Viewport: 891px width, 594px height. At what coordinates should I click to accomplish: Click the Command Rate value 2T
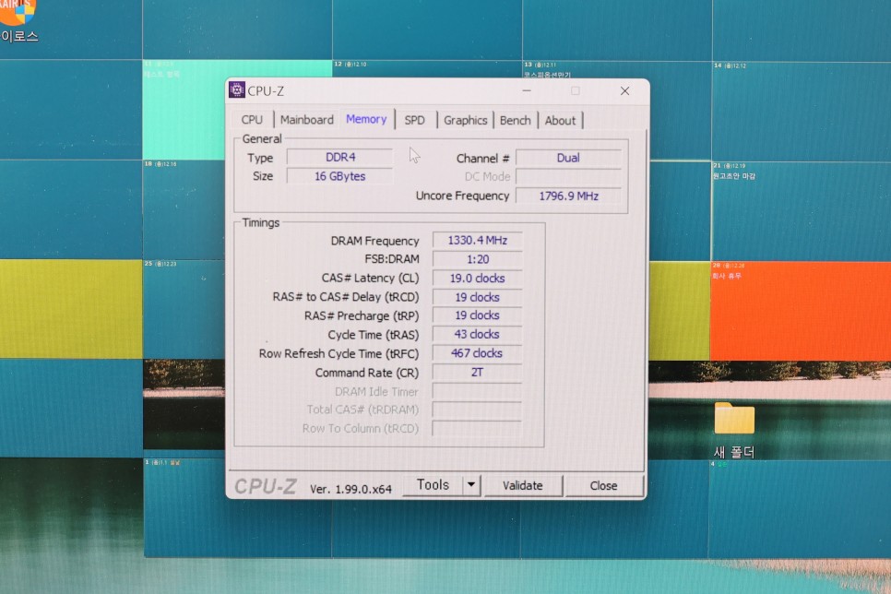click(478, 373)
